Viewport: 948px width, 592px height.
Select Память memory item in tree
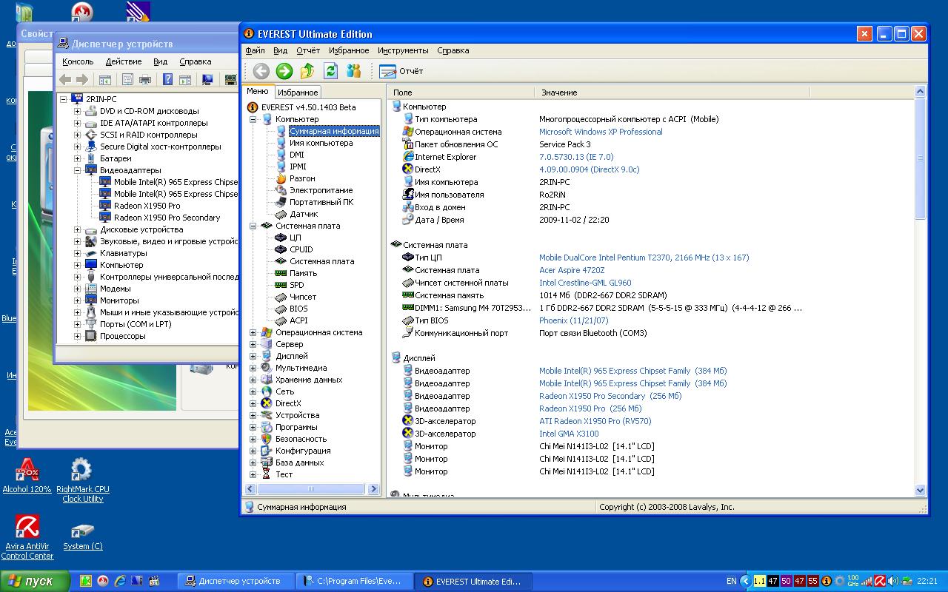tap(304, 273)
